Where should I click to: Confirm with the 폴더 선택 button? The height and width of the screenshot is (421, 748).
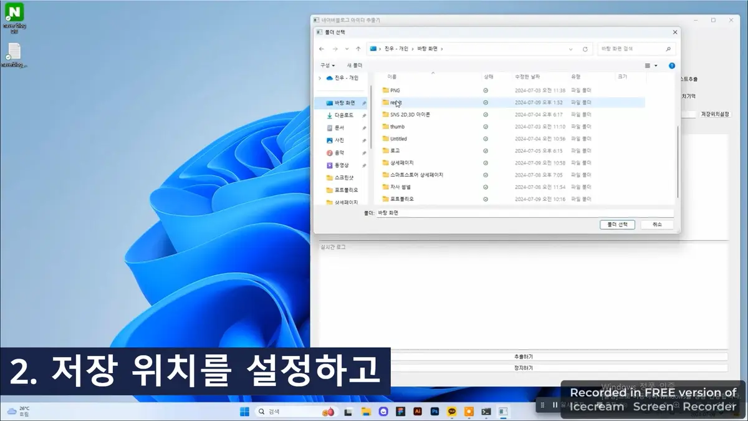tap(617, 225)
